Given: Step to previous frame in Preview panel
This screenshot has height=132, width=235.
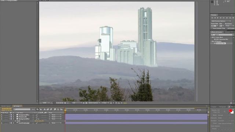Looking at the screenshot, I should coord(215,18).
